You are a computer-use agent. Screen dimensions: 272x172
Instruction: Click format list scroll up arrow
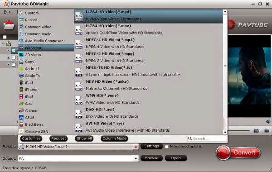pyautogui.click(x=225, y=12)
